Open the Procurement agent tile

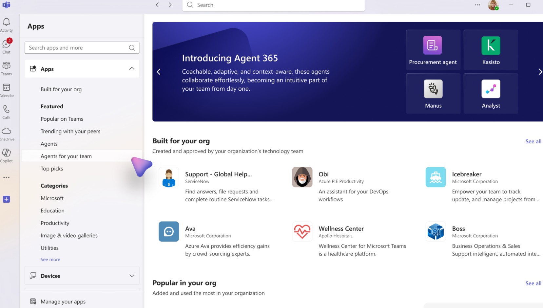click(433, 50)
